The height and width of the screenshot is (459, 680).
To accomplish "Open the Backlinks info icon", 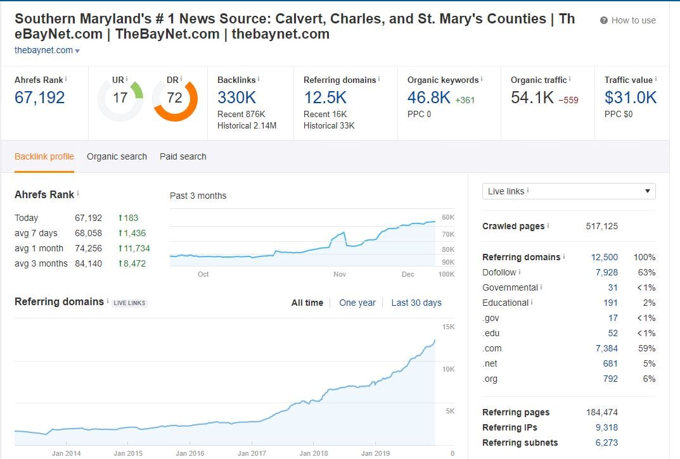I will point(259,77).
